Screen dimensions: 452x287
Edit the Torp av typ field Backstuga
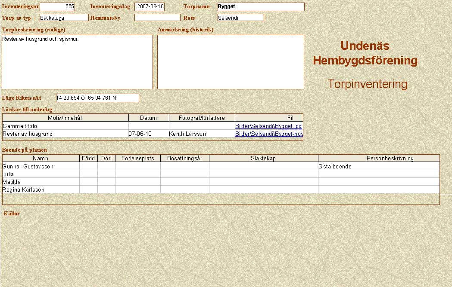(x=64, y=18)
